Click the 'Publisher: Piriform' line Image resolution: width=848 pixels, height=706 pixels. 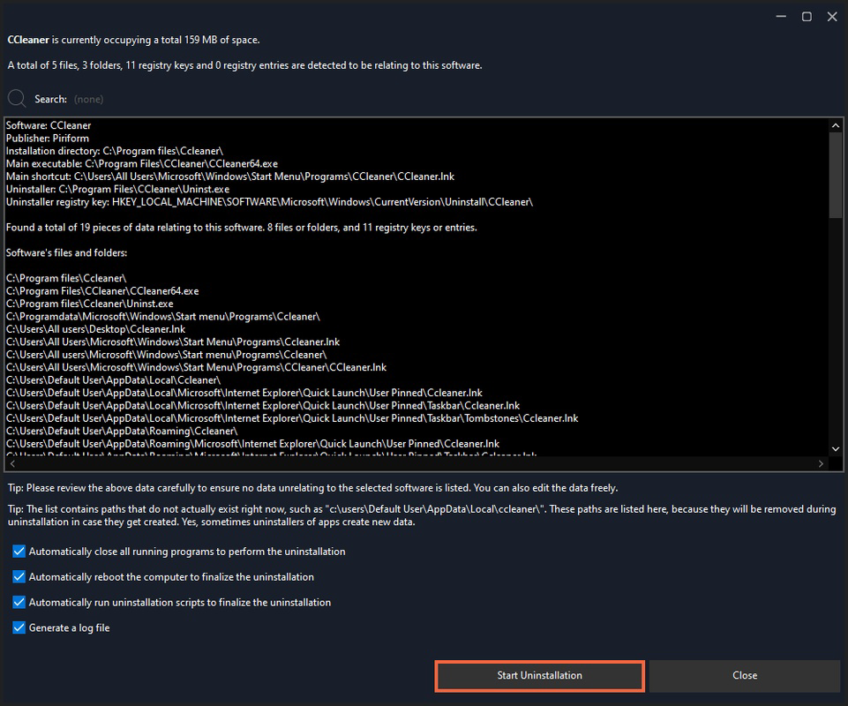48,138
